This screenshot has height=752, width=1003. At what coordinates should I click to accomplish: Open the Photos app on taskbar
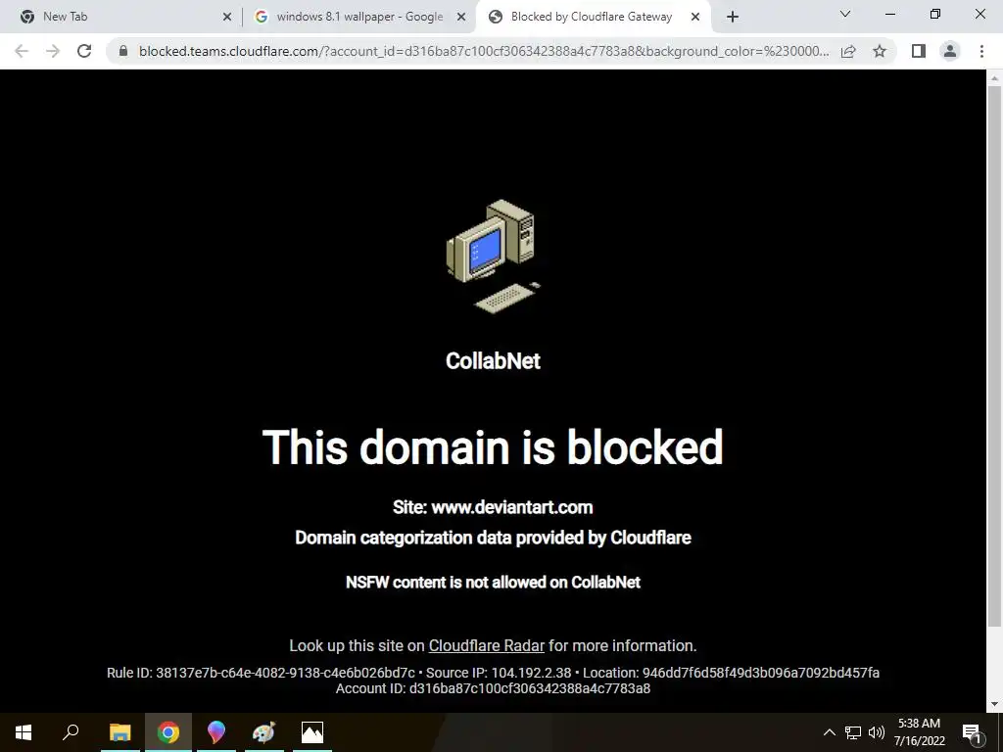[312, 732]
